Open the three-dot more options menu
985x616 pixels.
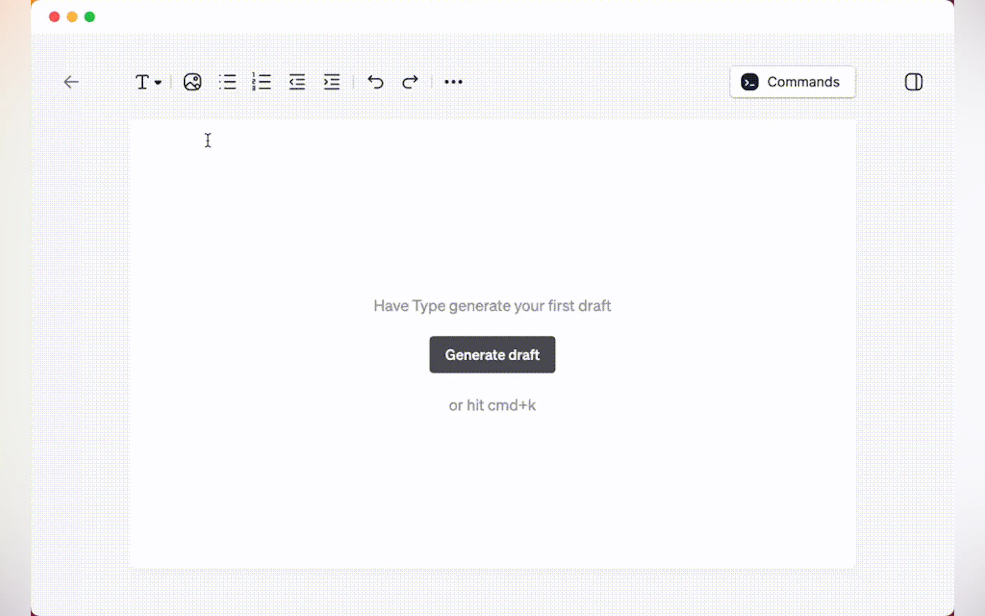click(x=453, y=82)
